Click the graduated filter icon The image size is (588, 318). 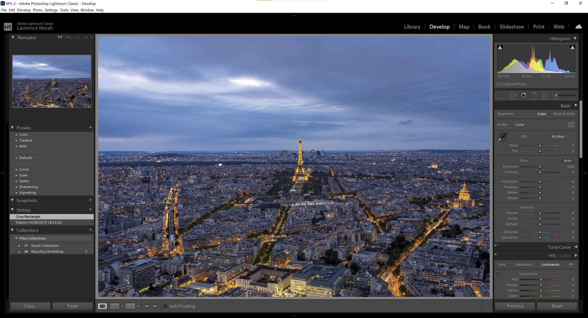pos(534,95)
